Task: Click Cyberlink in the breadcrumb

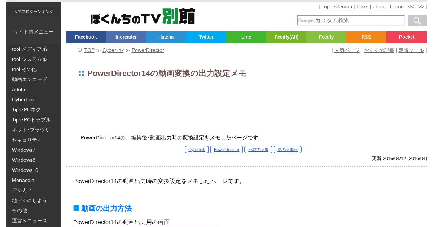Action: point(113,50)
